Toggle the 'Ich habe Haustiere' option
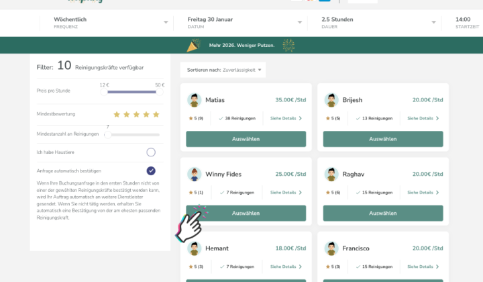 pos(151,152)
